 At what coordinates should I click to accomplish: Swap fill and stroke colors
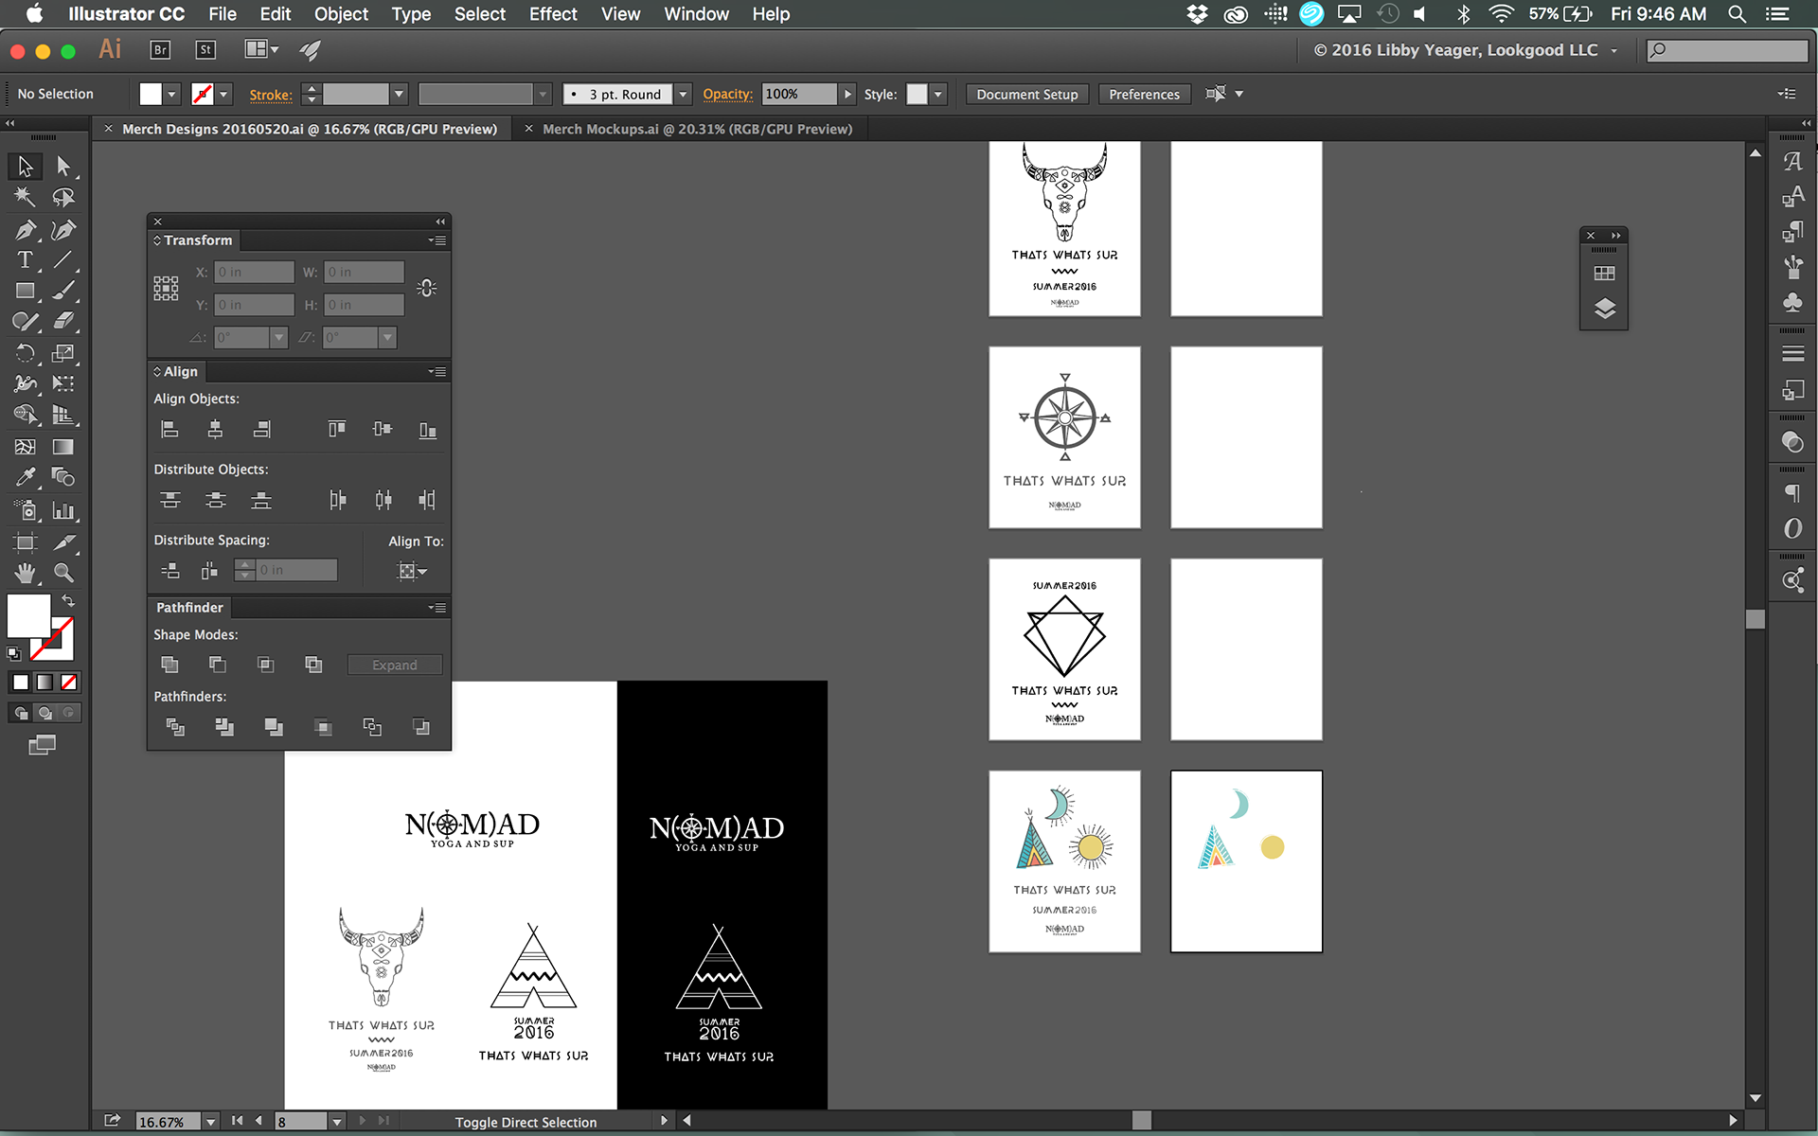click(68, 600)
